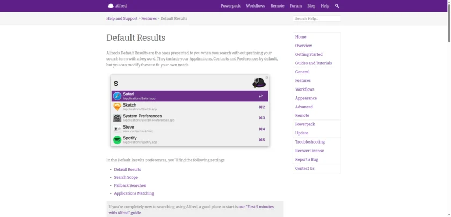Image resolution: width=451 pixels, height=217 pixels.
Task: Click the Steve contact icon
Action: pos(117,129)
